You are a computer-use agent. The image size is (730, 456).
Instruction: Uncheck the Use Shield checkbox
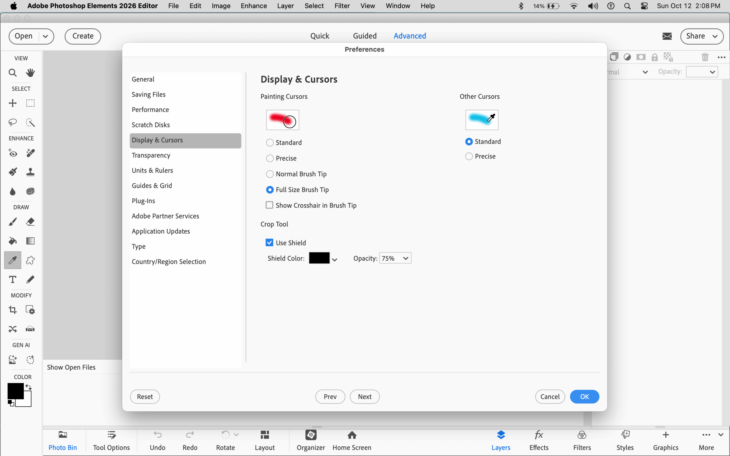coord(269,242)
